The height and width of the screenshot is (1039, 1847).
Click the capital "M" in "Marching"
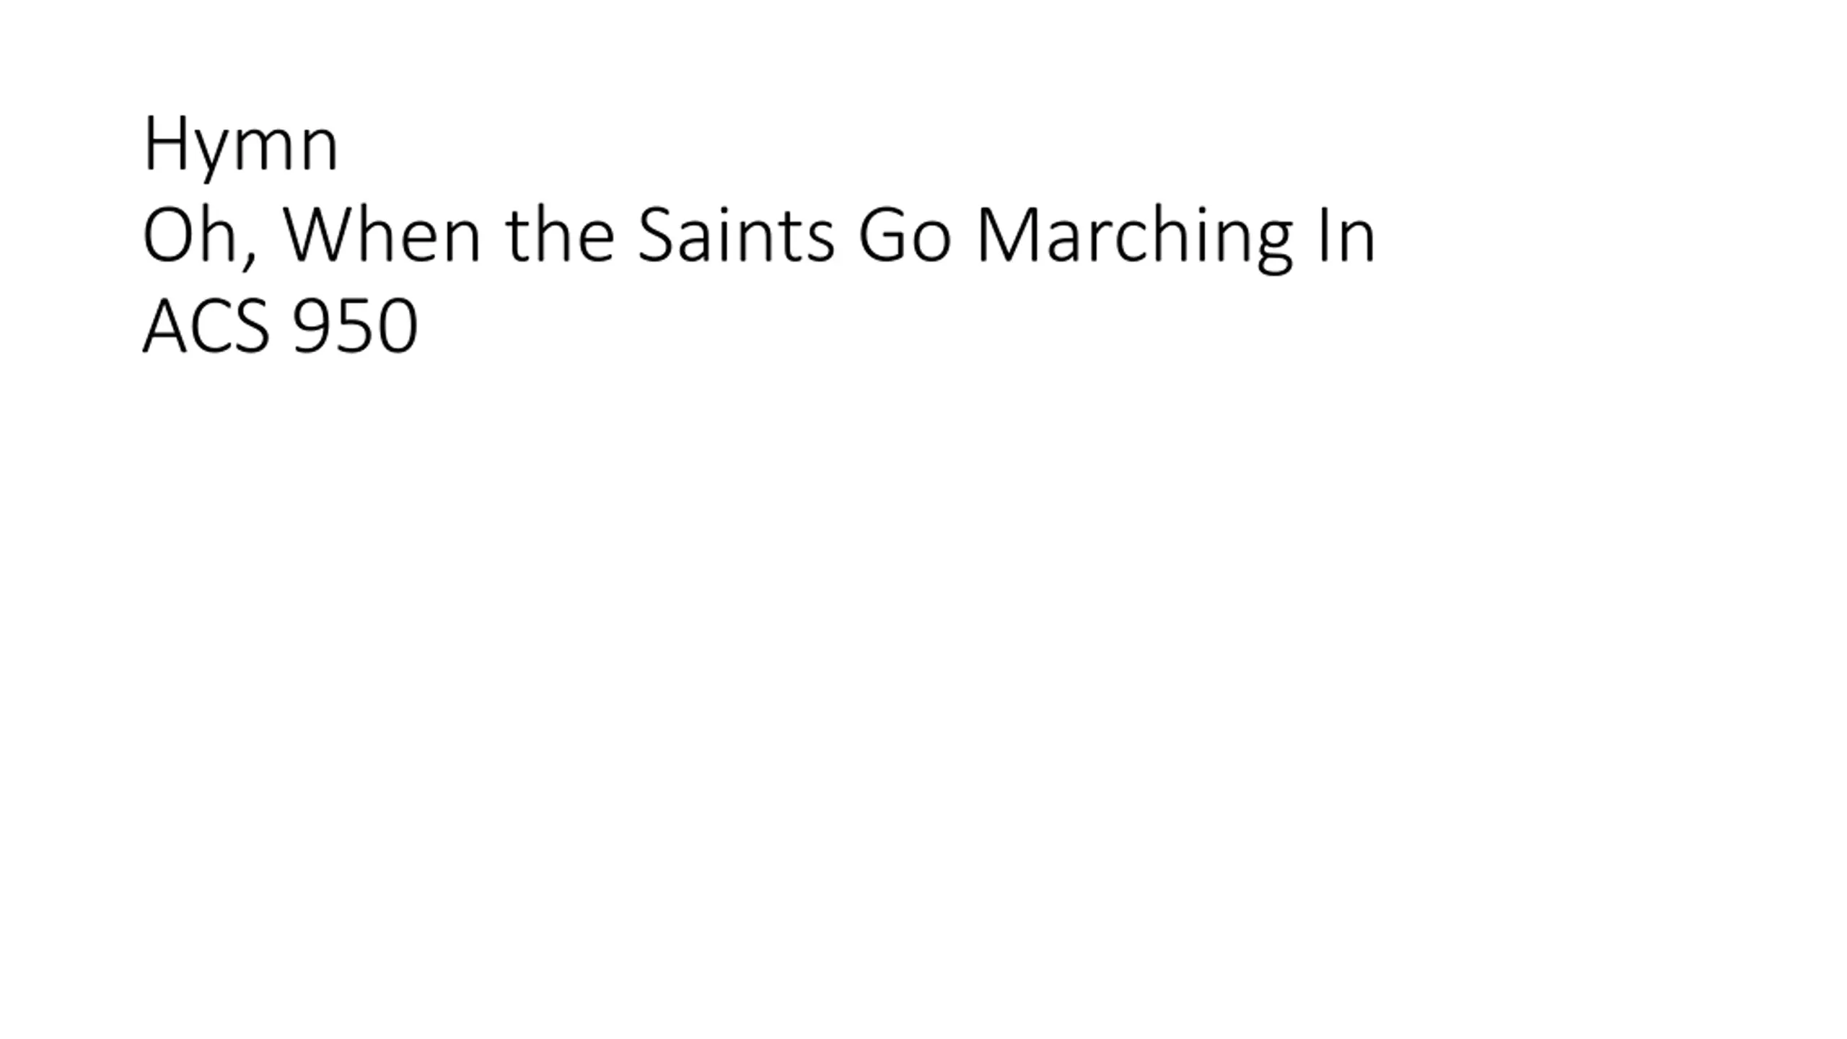click(1007, 235)
